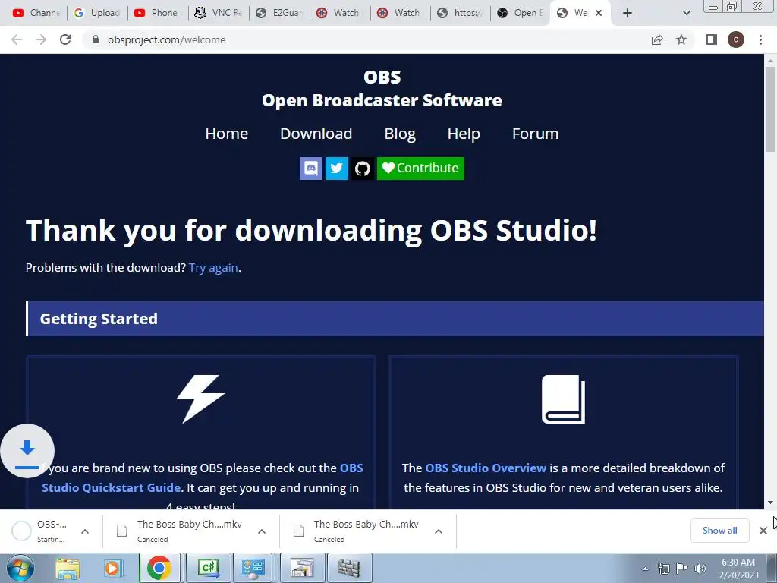
Task: Expand the tab search dropdown
Action: point(686,13)
